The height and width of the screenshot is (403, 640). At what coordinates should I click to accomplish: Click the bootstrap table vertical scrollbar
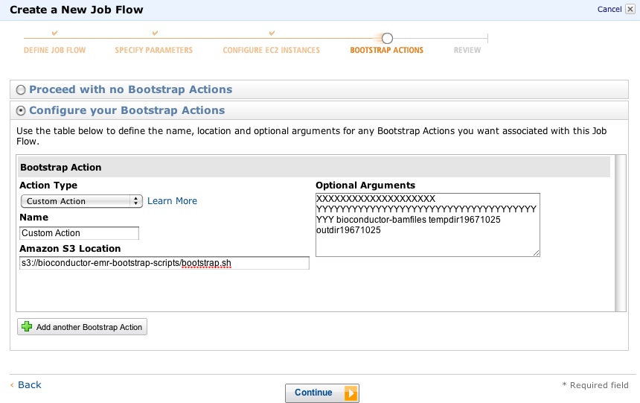pos(620,232)
